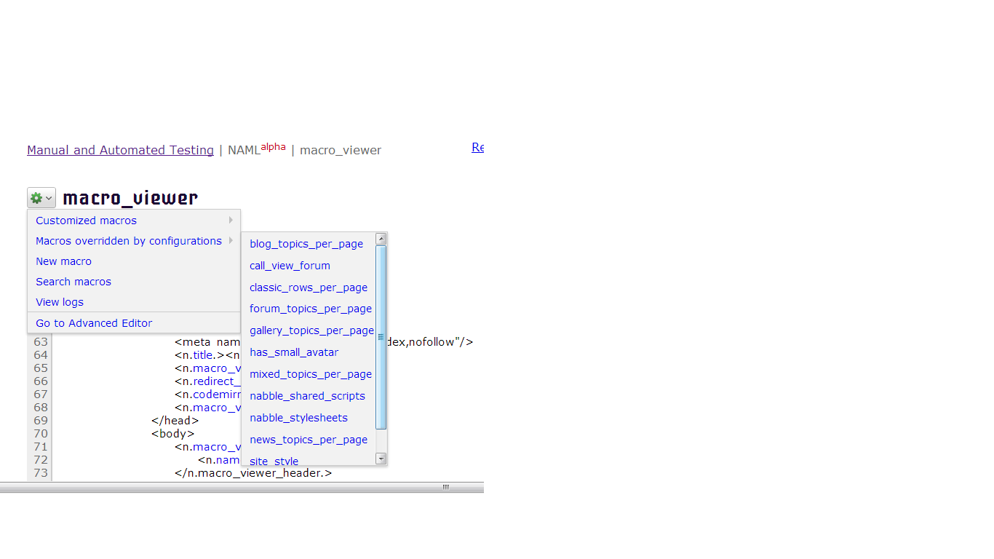
Task: Click the green gear menu icon
Action: 41,198
